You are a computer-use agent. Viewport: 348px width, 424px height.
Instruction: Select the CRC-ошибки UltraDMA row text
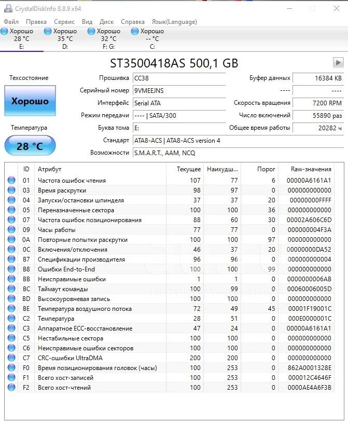tap(70, 358)
